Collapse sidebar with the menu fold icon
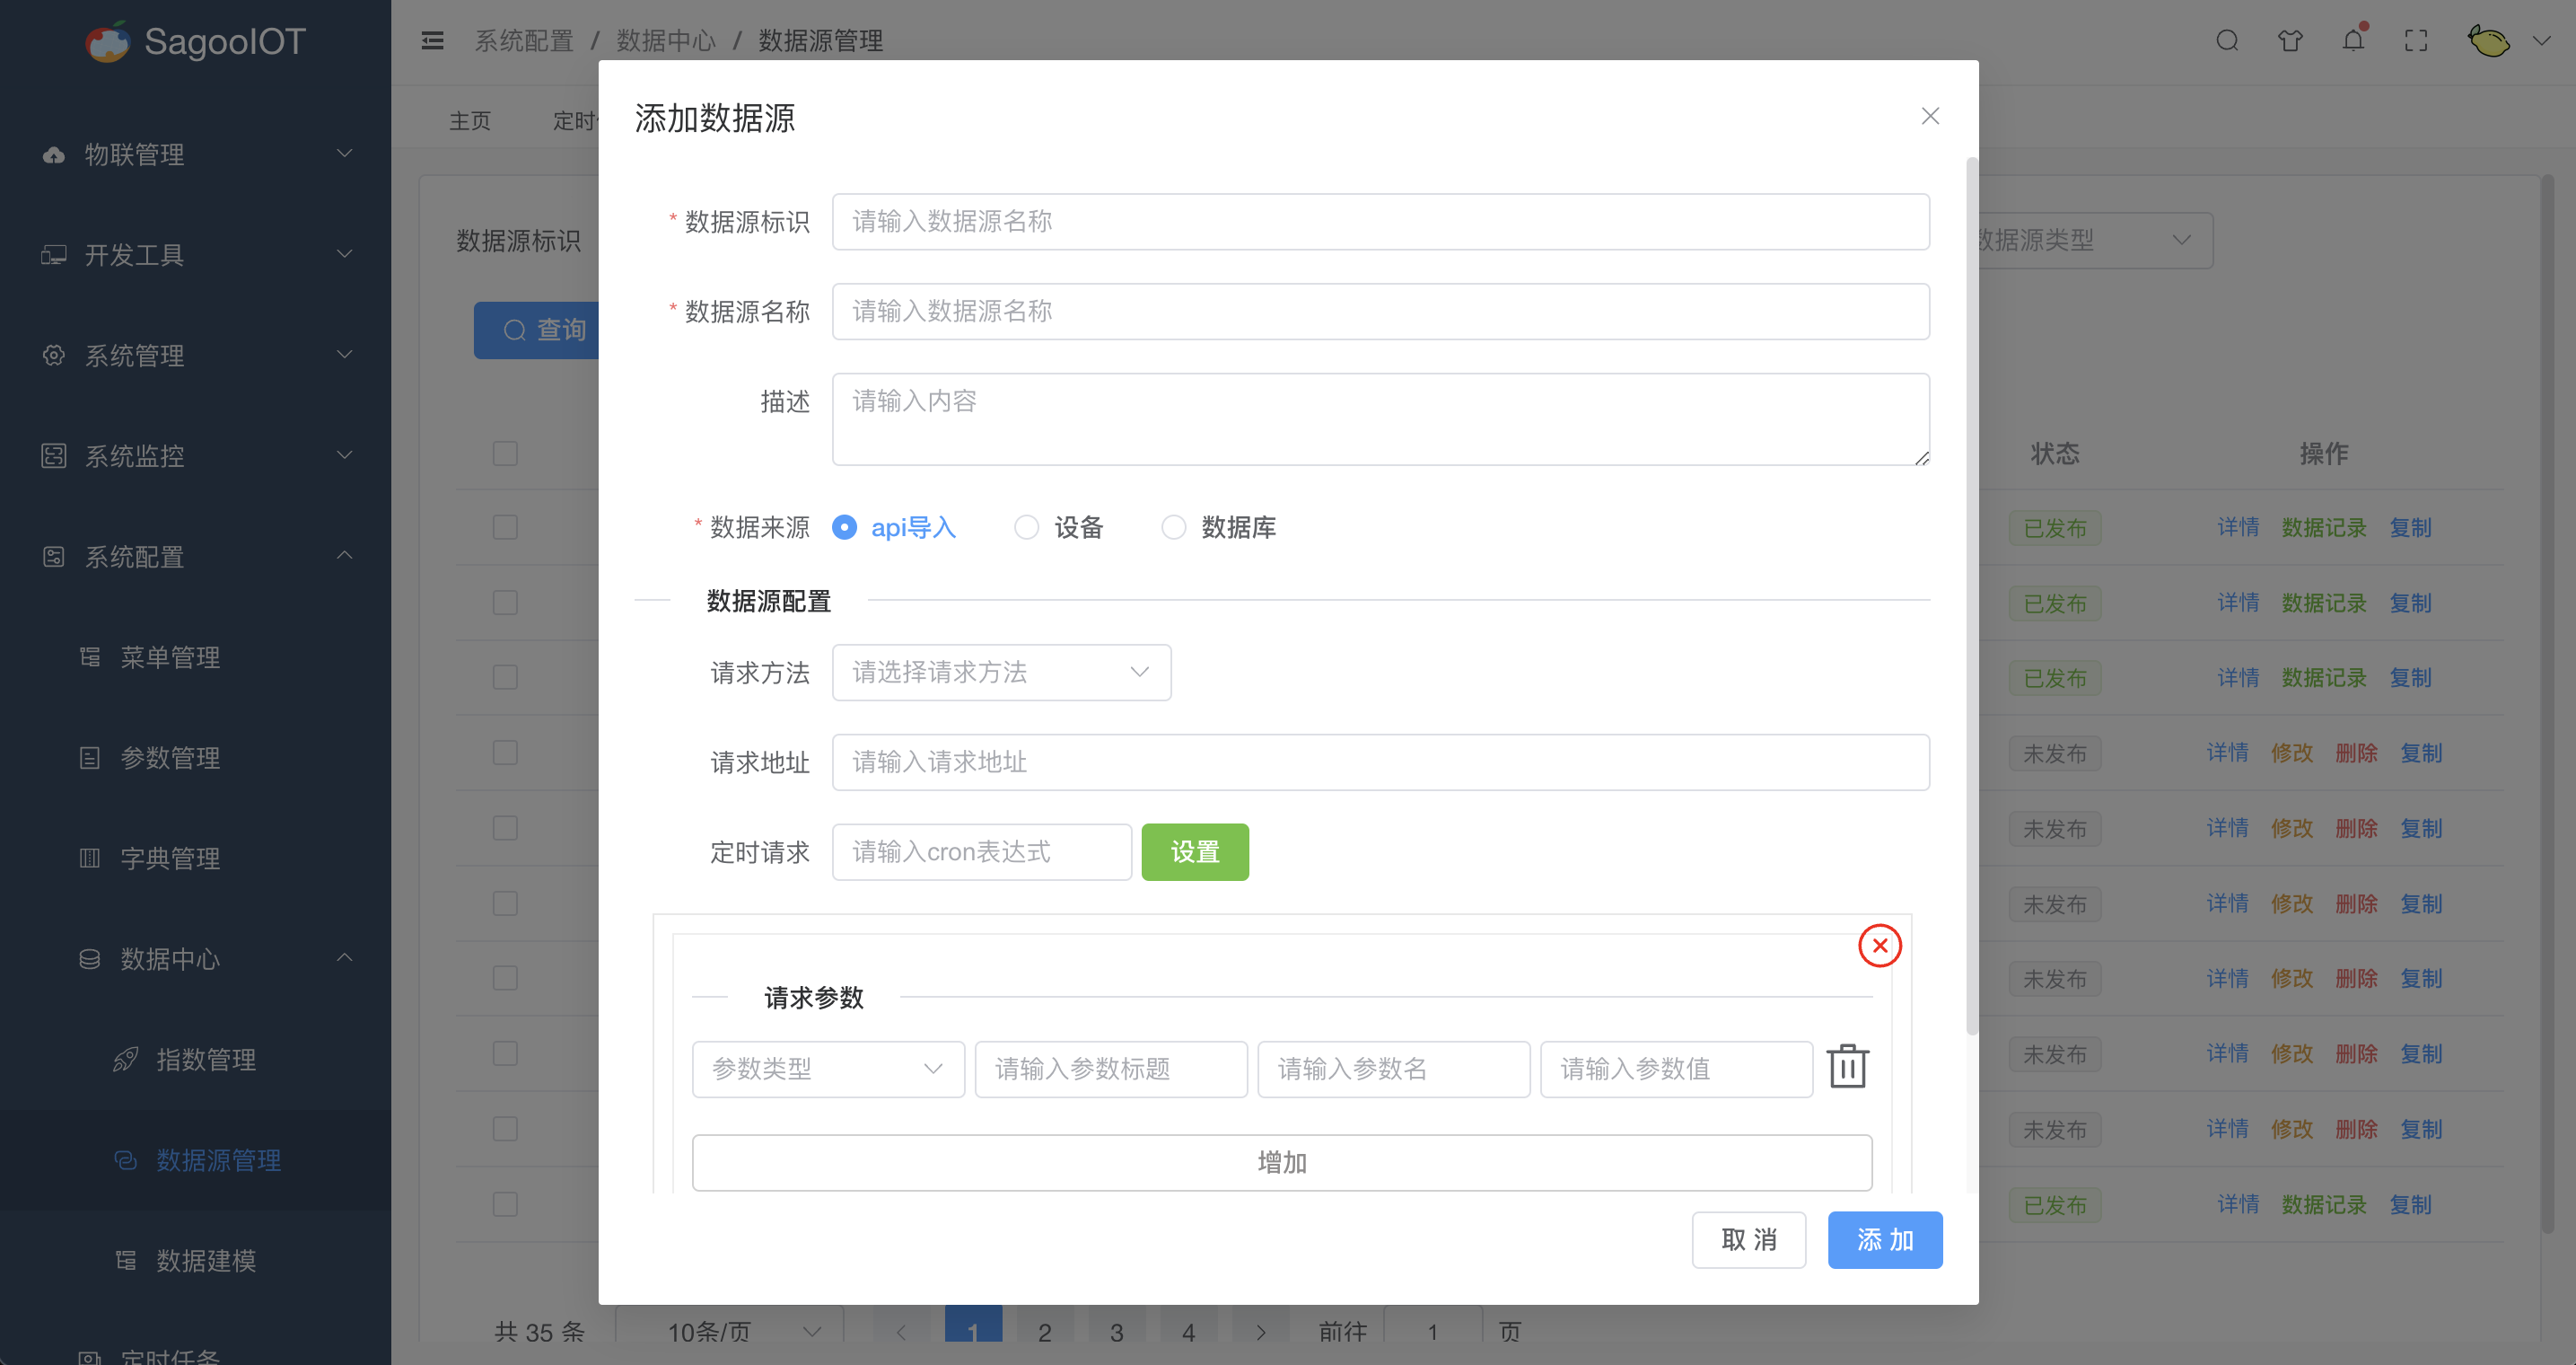Viewport: 2576px width, 1365px height. pyautogui.click(x=433, y=41)
